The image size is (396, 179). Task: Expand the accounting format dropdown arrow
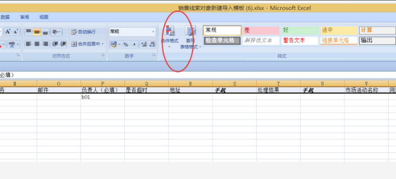[119, 45]
